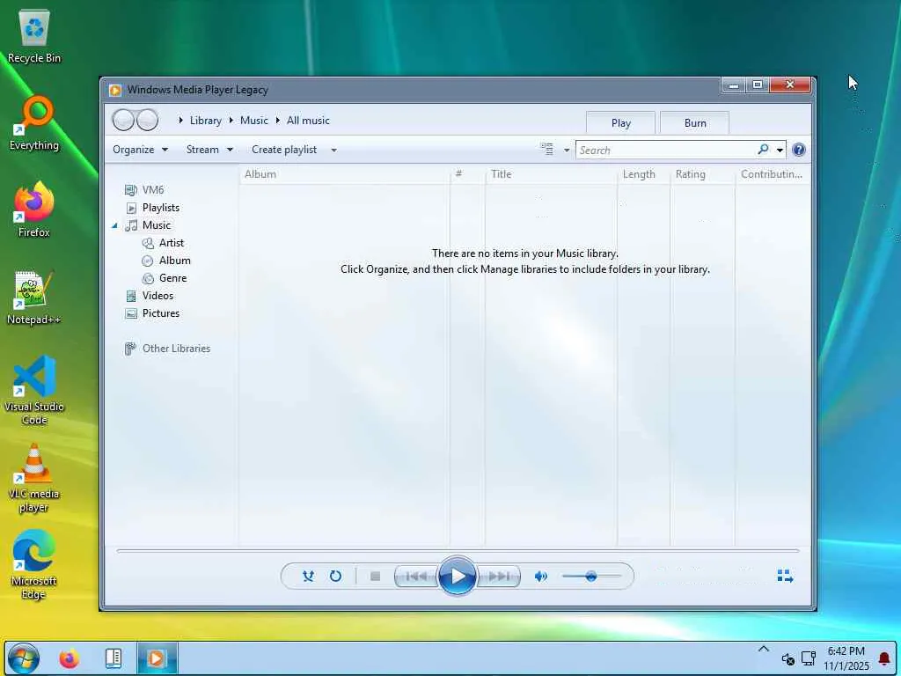901x676 pixels.
Task: Open the breadcrumb arrow before Library
Action: coord(180,120)
